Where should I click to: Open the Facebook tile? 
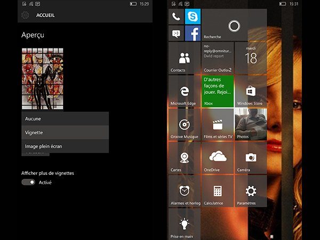[x=193, y=33]
